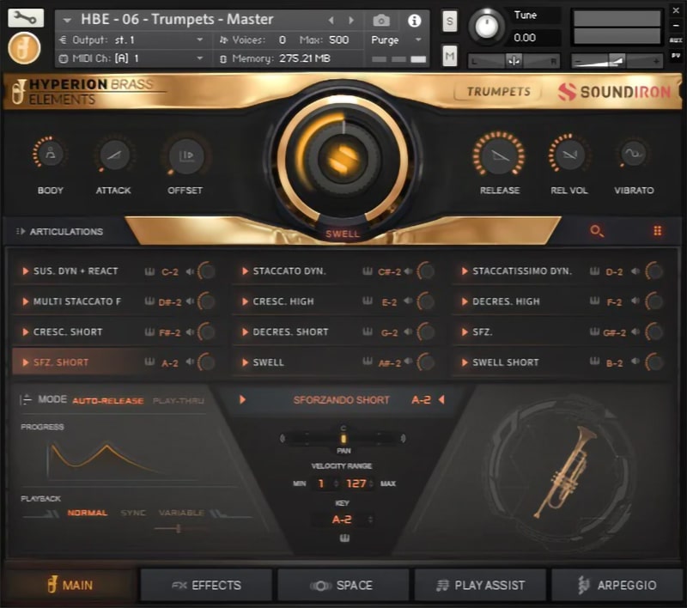Click the volume knob for Swell Short
687x608 pixels.
[x=654, y=362]
